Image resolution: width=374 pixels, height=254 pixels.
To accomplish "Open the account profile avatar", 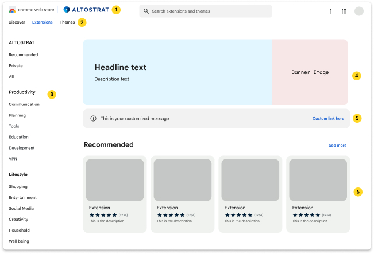I will coord(358,11).
